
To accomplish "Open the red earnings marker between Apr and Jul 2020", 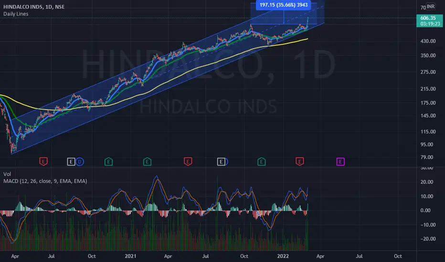I will (43, 162).
